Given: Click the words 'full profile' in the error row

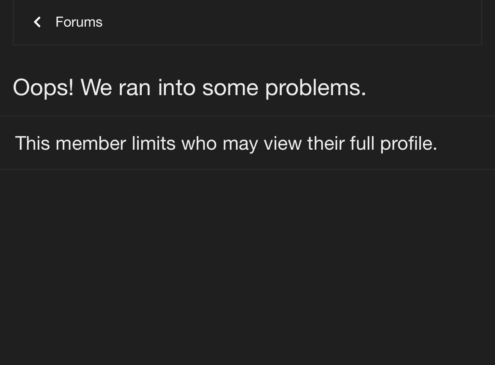Looking at the screenshot, I should (393, 143).
